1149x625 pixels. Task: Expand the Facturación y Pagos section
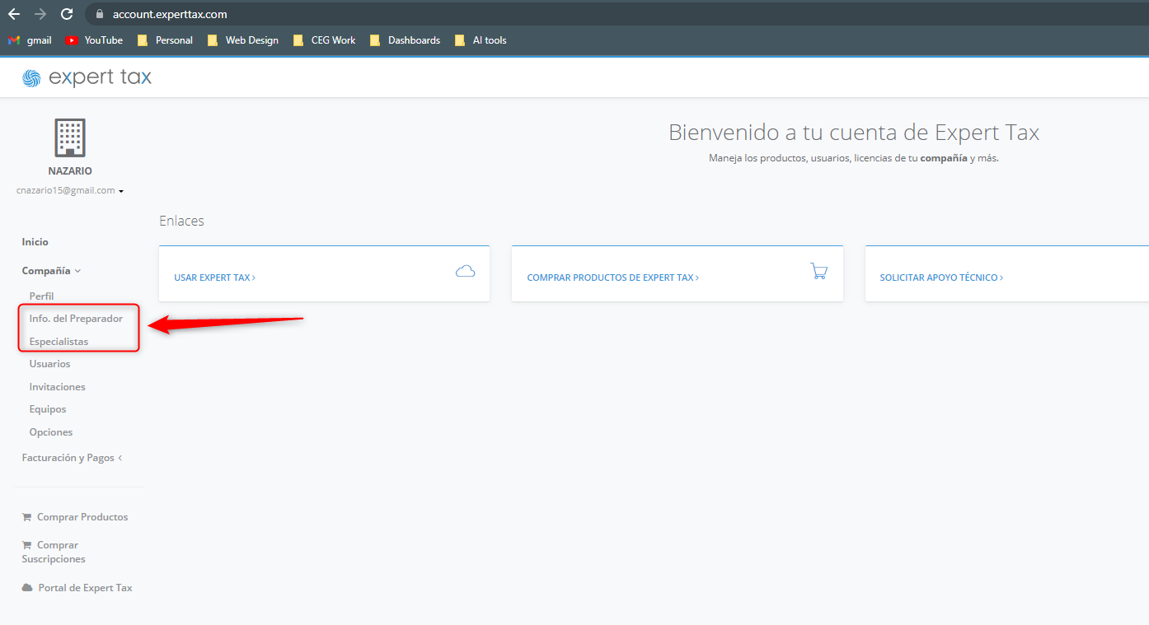pos(73,458)
